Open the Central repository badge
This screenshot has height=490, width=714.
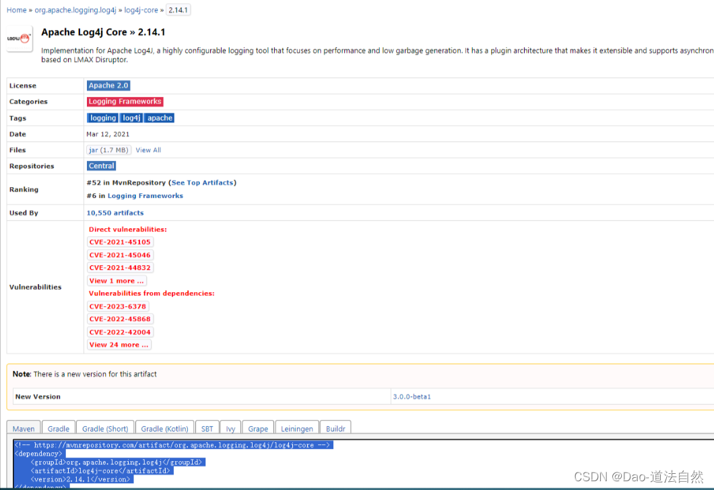point(101,166)
